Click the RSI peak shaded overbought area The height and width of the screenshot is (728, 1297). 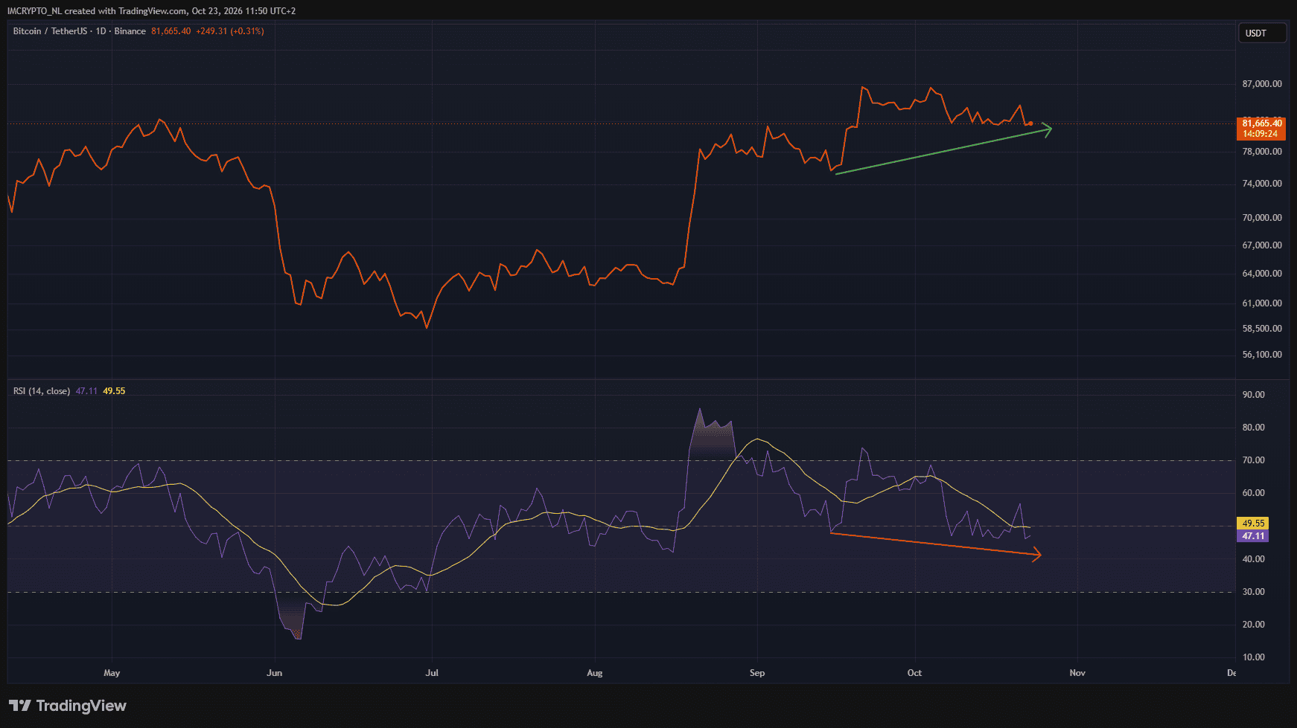[x=711, y=439]
